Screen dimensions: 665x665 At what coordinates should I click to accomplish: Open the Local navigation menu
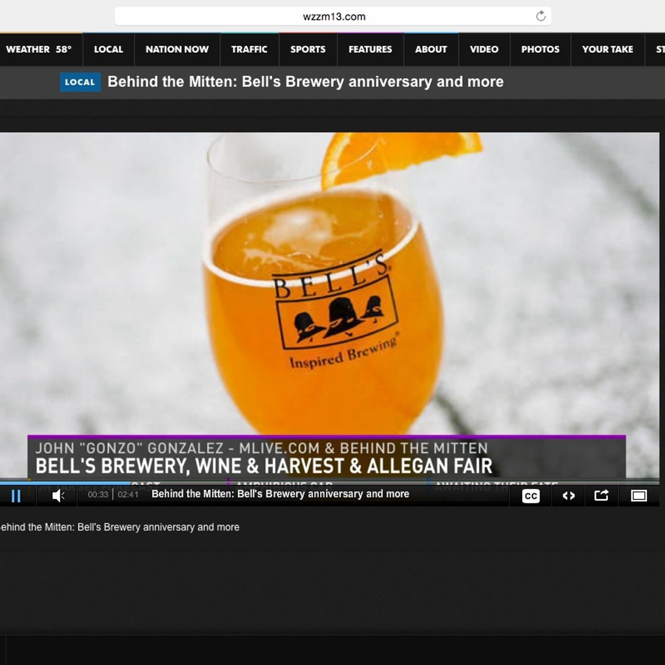point(108,49)
